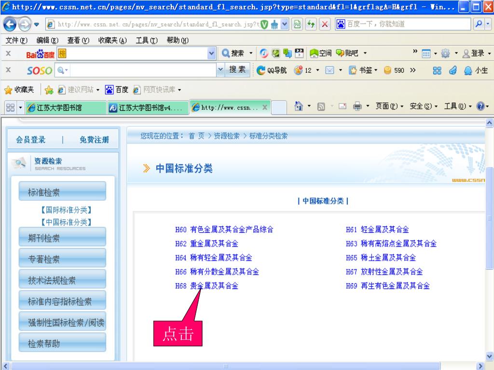The width and height of the screenshot is (494, 370).
Task: Click the Baidu logo on toolbar
Action: pos(40,54)
